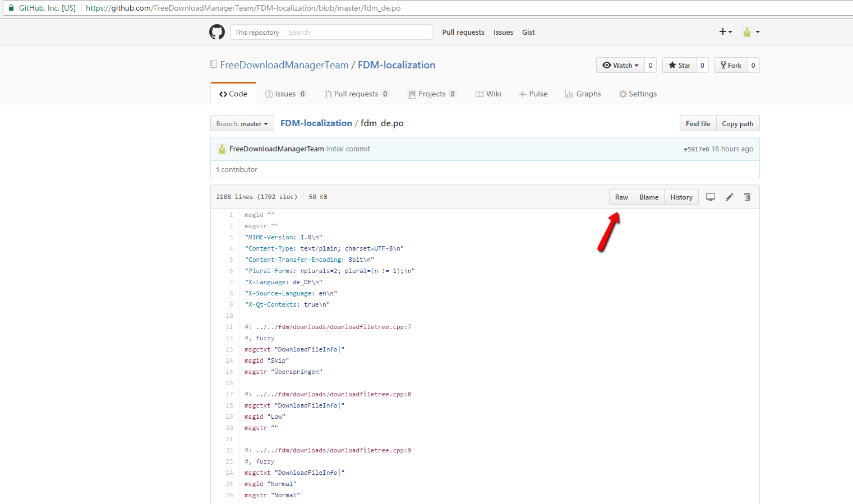The height and width of the screenshot is (504, 853).
Task: Open the Initial commit message link
Action: [x=348, y=149]
